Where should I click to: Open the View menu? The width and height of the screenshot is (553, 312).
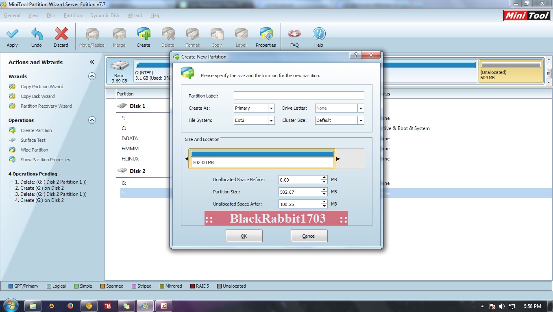tap(34, 15)
